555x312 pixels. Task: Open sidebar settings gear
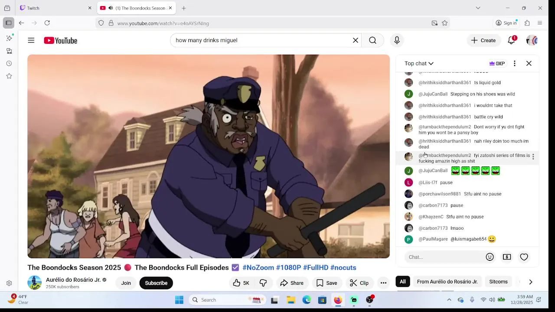(x=9, y=283)
